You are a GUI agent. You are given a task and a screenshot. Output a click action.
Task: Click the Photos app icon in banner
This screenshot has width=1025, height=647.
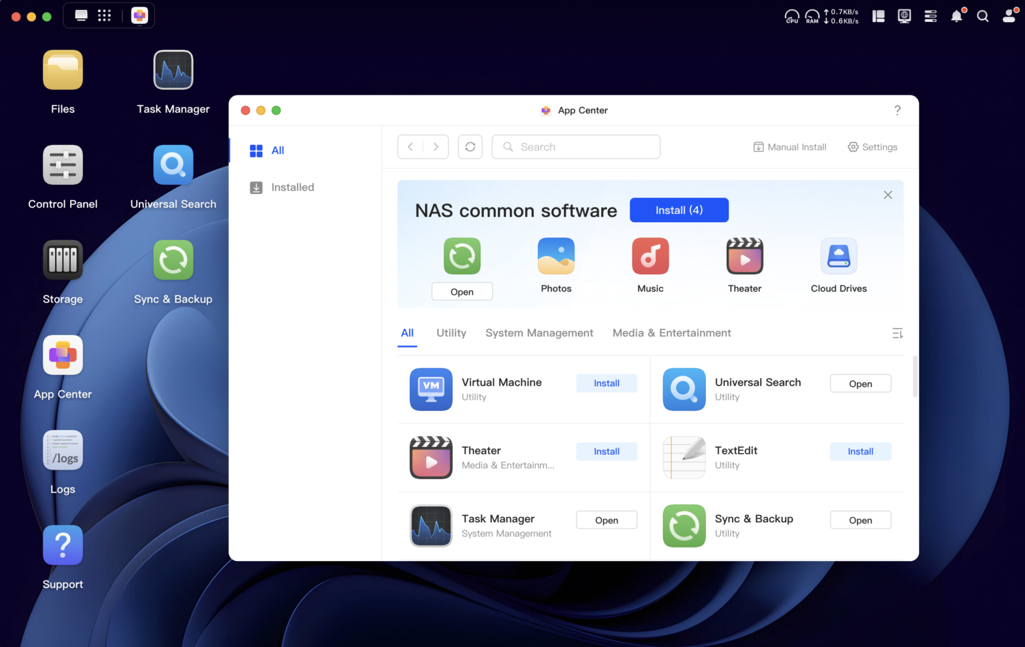coord(556,256)
